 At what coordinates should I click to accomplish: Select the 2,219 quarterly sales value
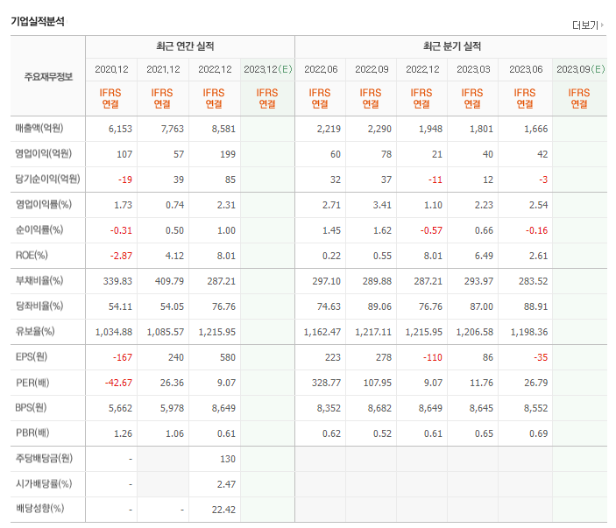click(x=329, y=129)
